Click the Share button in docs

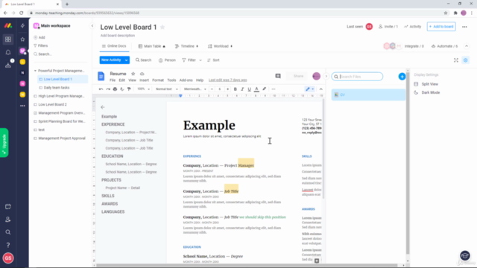[298, 76]
